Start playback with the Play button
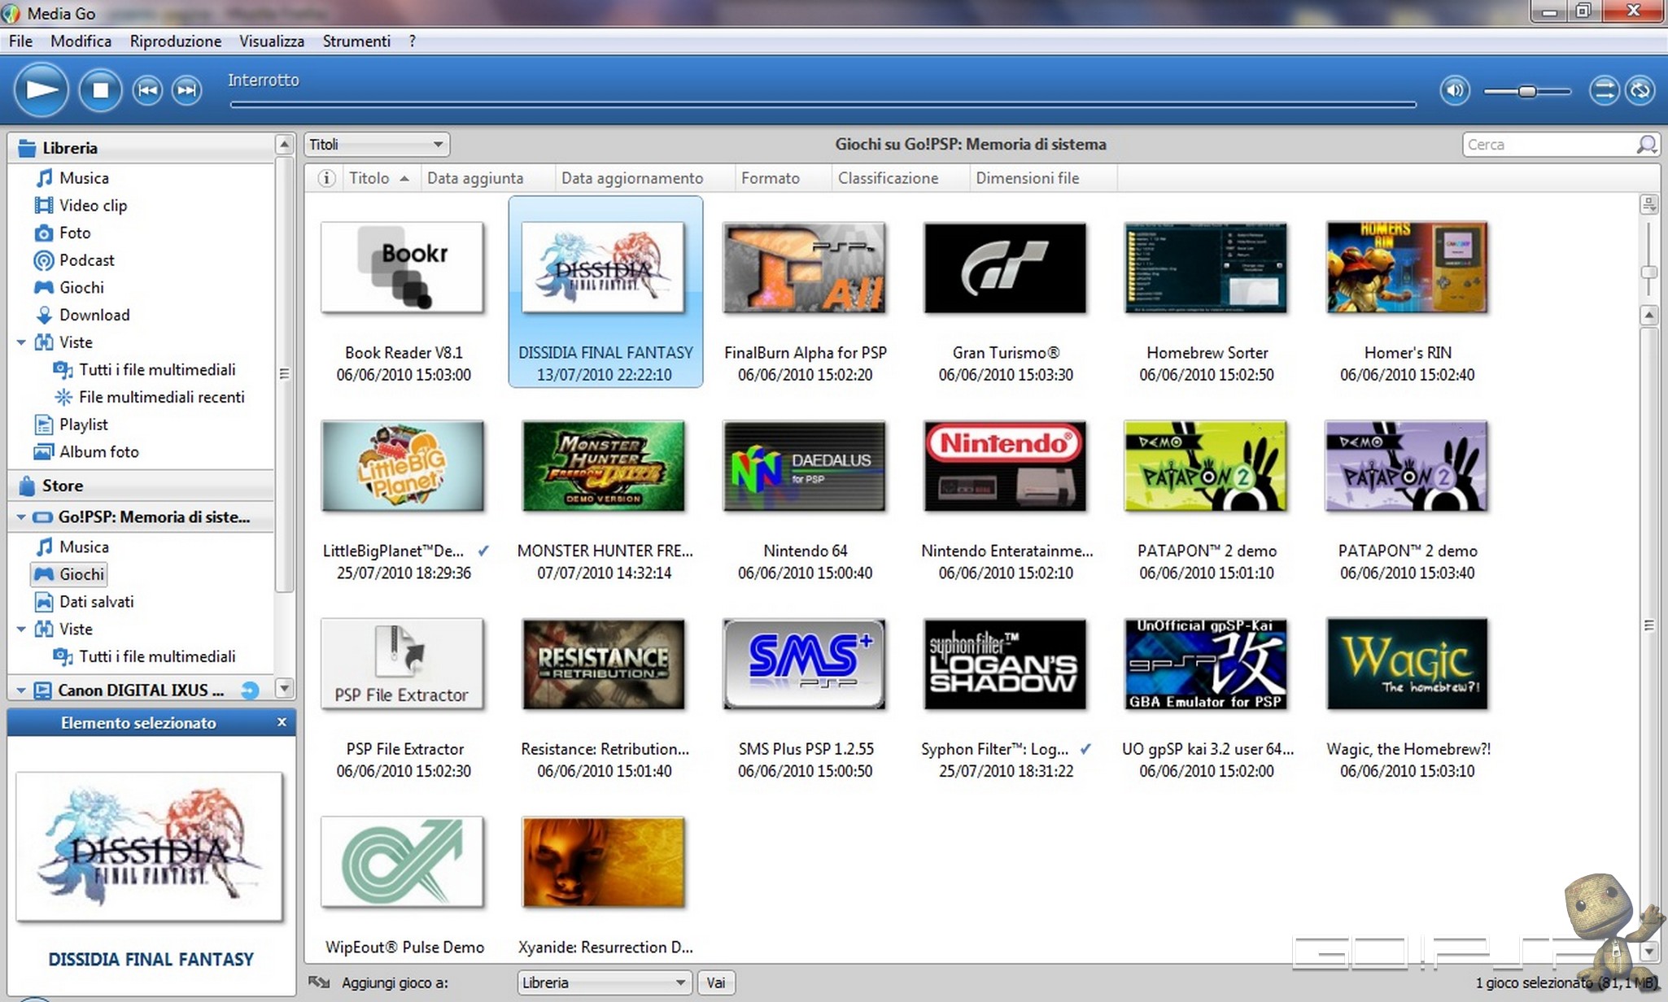The width and height of the screenshot is (1668, 1002). point(41,89)
